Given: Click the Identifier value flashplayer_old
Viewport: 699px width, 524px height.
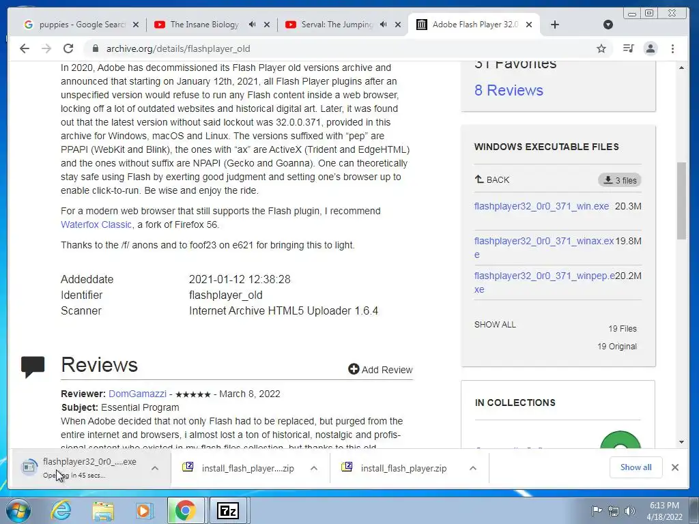Looking at the screenshot, I should pos(225,295).
